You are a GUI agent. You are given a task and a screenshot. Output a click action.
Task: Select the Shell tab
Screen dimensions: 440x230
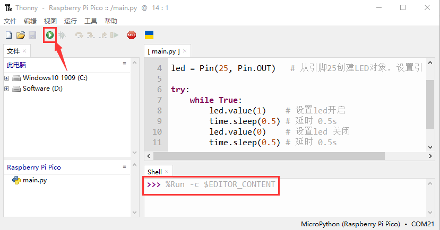point(154,172)
